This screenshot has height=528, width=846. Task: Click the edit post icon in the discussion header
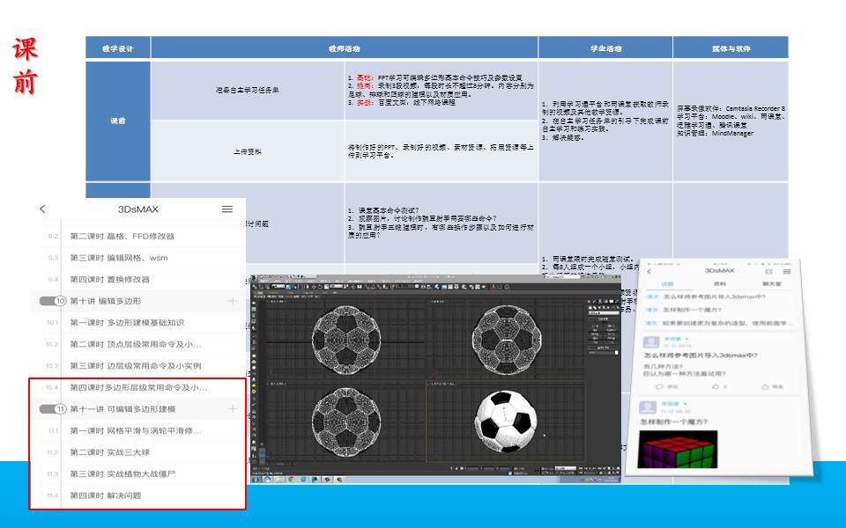[x=769, y=271]
